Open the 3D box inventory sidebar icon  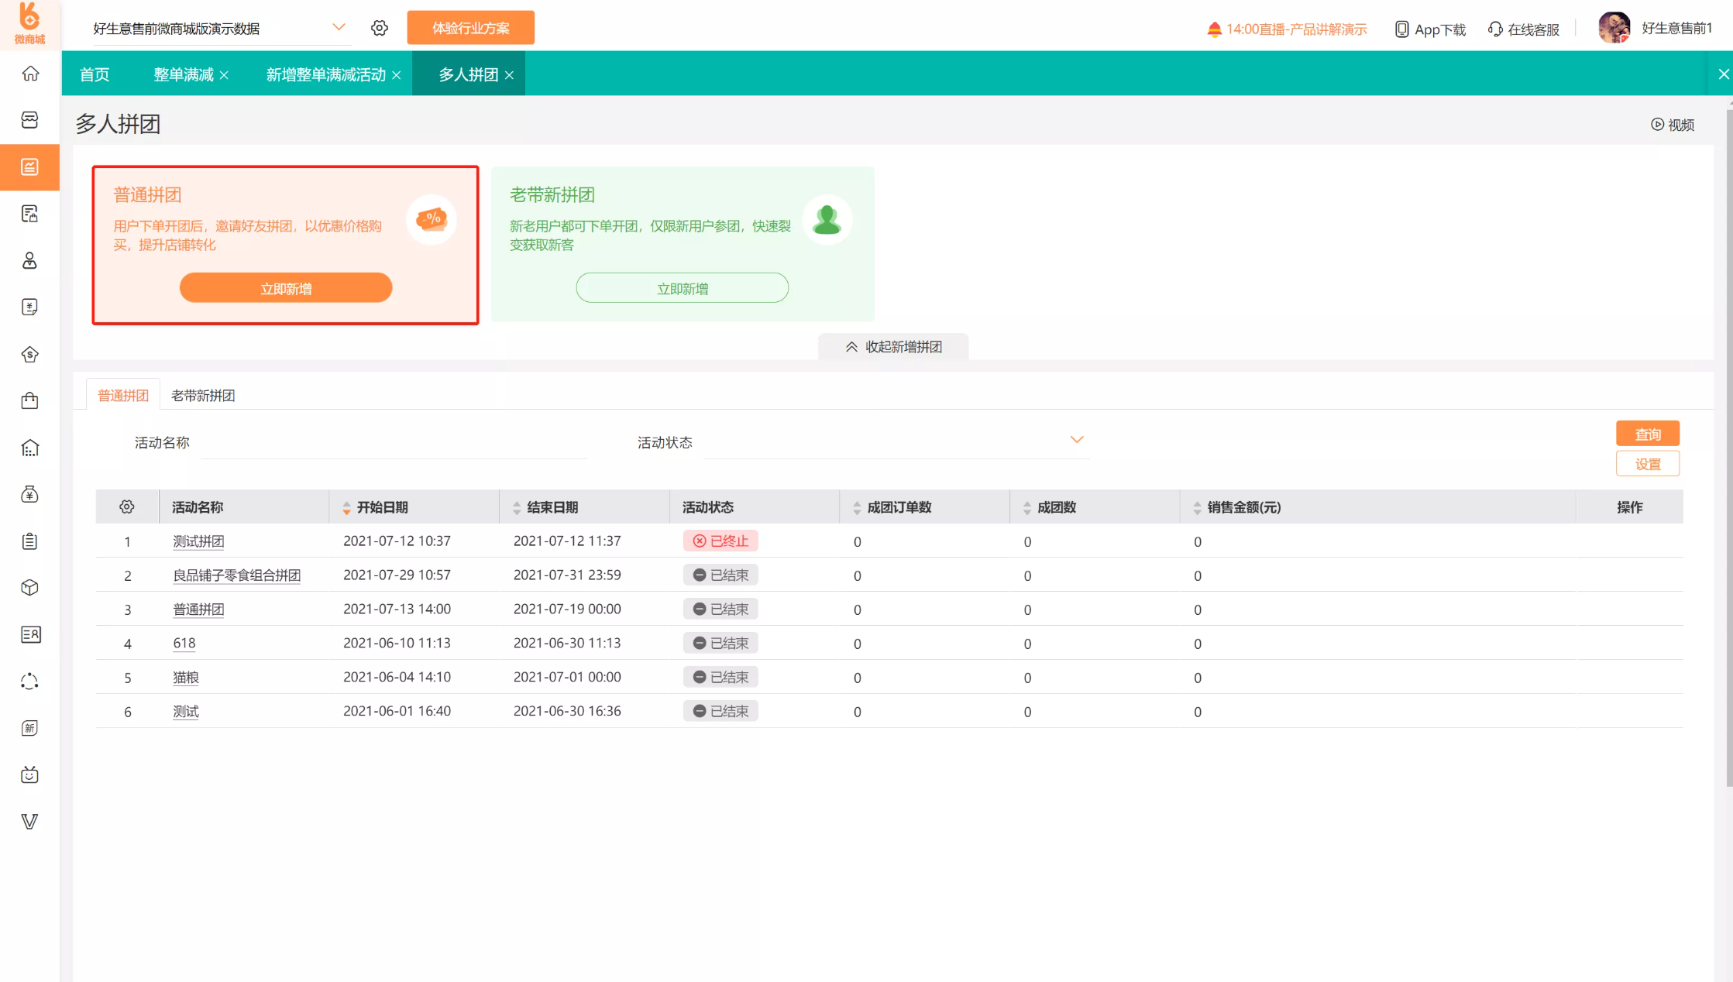tap(29, 588)
